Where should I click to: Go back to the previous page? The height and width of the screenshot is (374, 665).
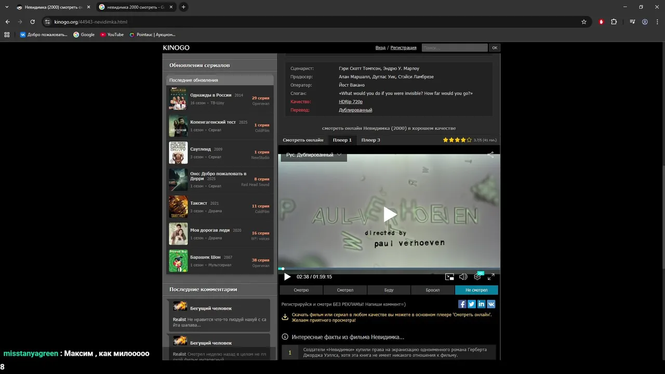coord(7,22)
